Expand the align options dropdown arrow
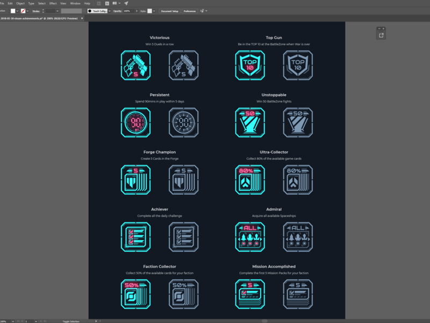 click(206, 11)
